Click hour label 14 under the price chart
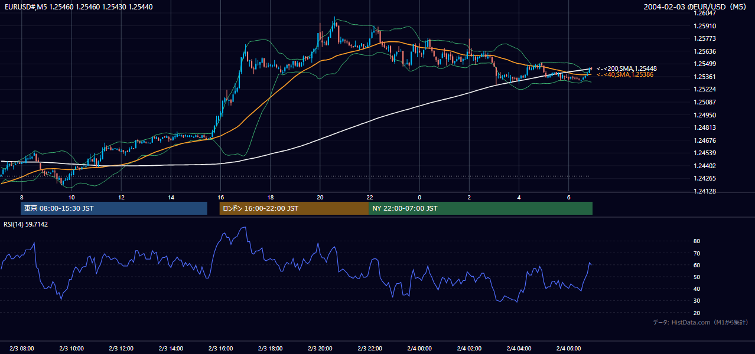The image size is (755, 354). pyautogui.click(x=171, y=197)
